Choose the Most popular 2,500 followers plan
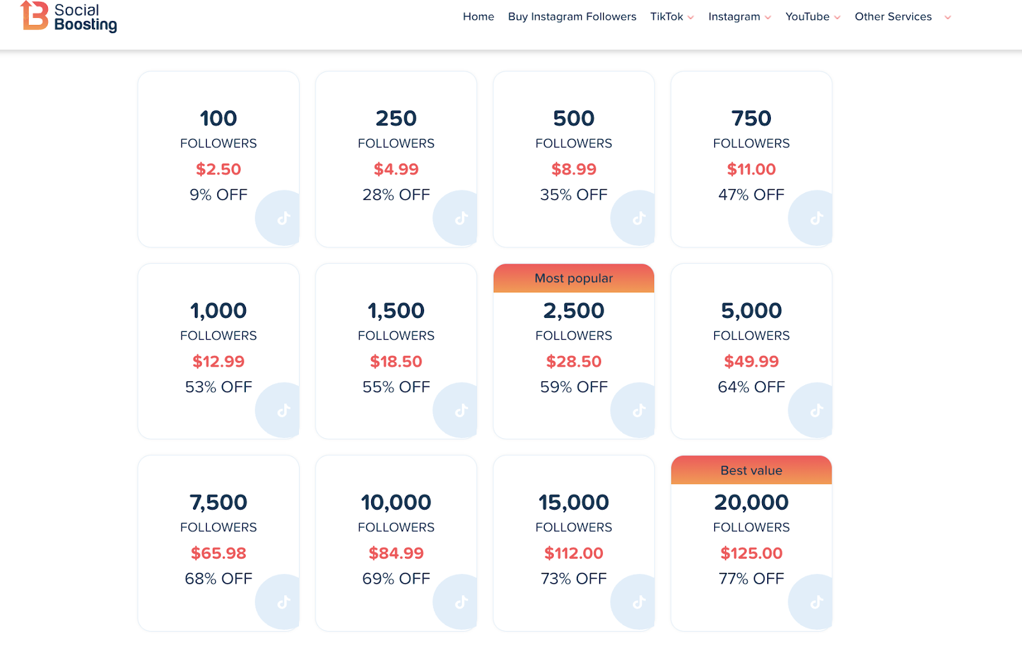This screenshot has width=1022, height=645. pyautogui.click(x=574, y=351)
